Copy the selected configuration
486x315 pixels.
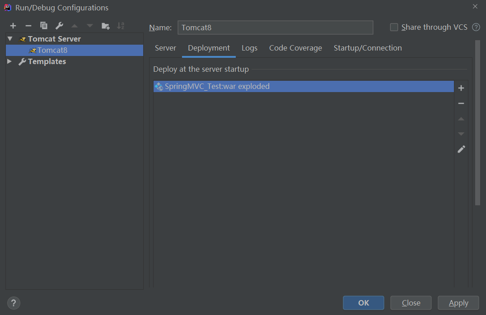(44, 26)
